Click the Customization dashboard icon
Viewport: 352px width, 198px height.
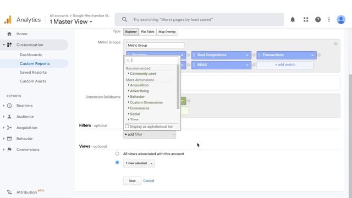[x=9, y=45]
